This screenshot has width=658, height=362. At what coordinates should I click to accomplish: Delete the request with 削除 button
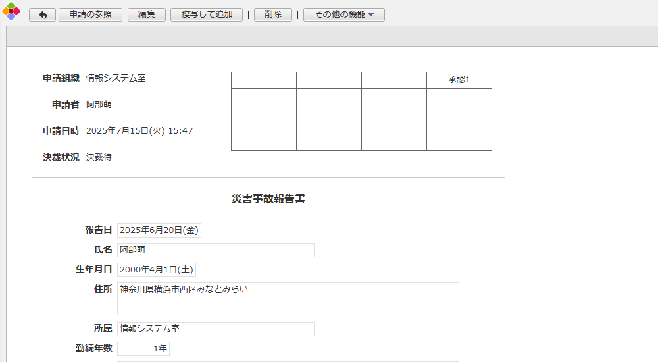click(x=272, y=14)
